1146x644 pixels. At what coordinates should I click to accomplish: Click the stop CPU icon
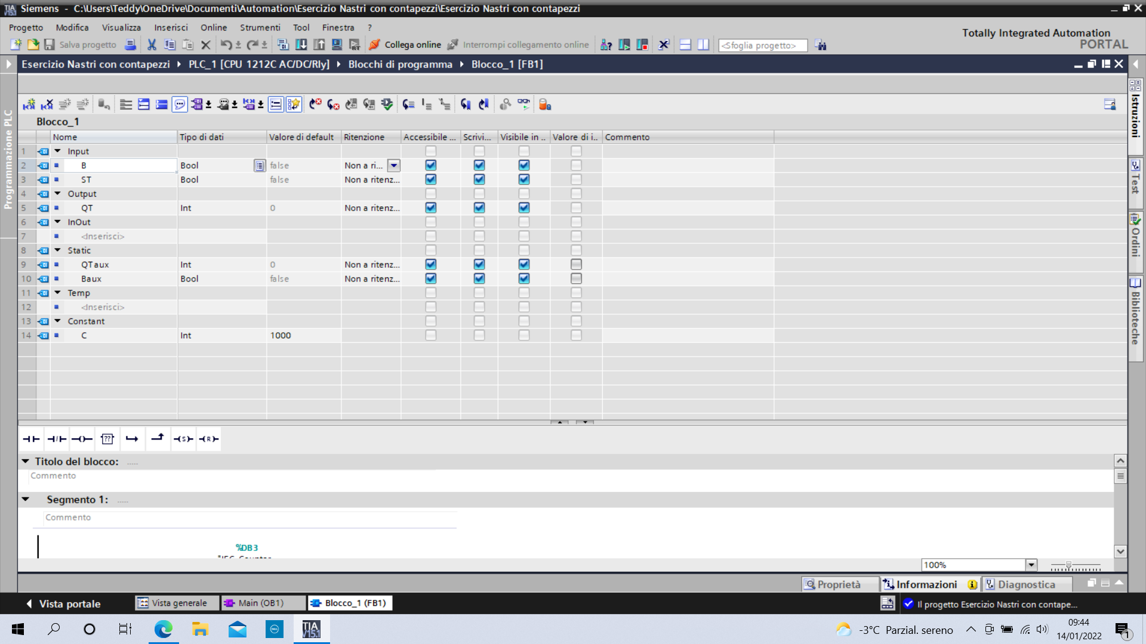click(642, 45)
